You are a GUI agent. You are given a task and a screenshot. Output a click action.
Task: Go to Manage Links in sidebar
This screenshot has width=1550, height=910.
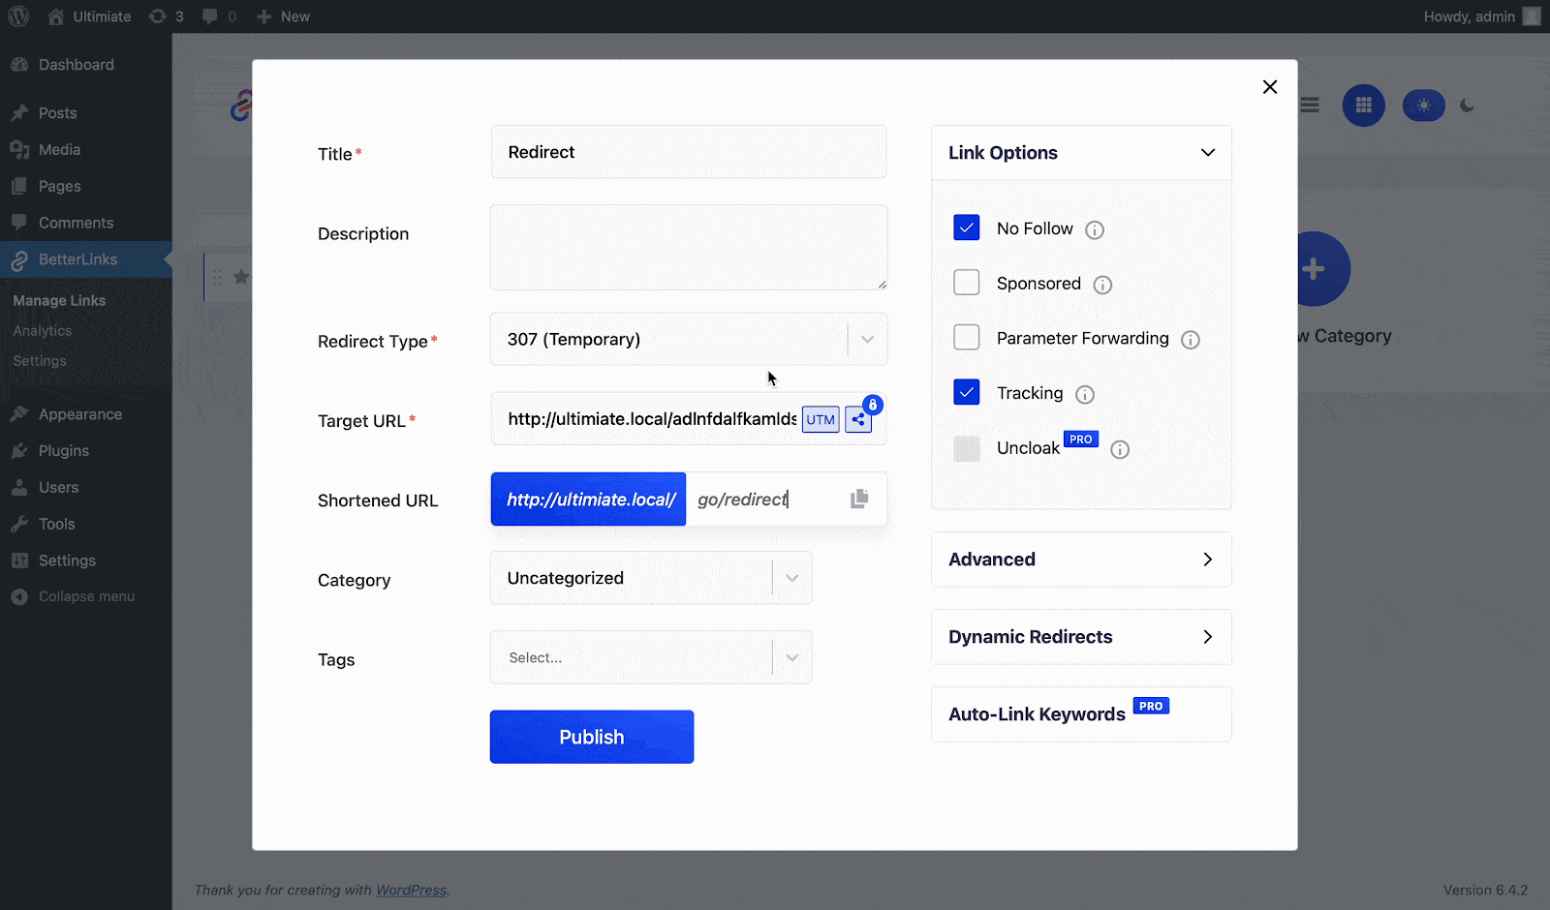(59, 300)
